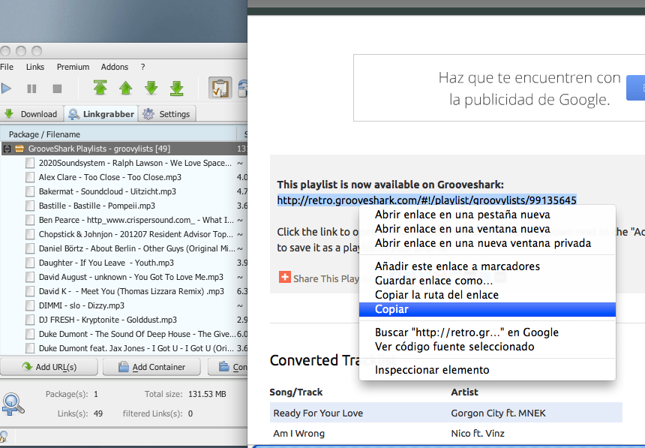Select the Bastille - Pompeii.mp3 file row
Viewport: 645px width, 448px height.
[97, 206]
